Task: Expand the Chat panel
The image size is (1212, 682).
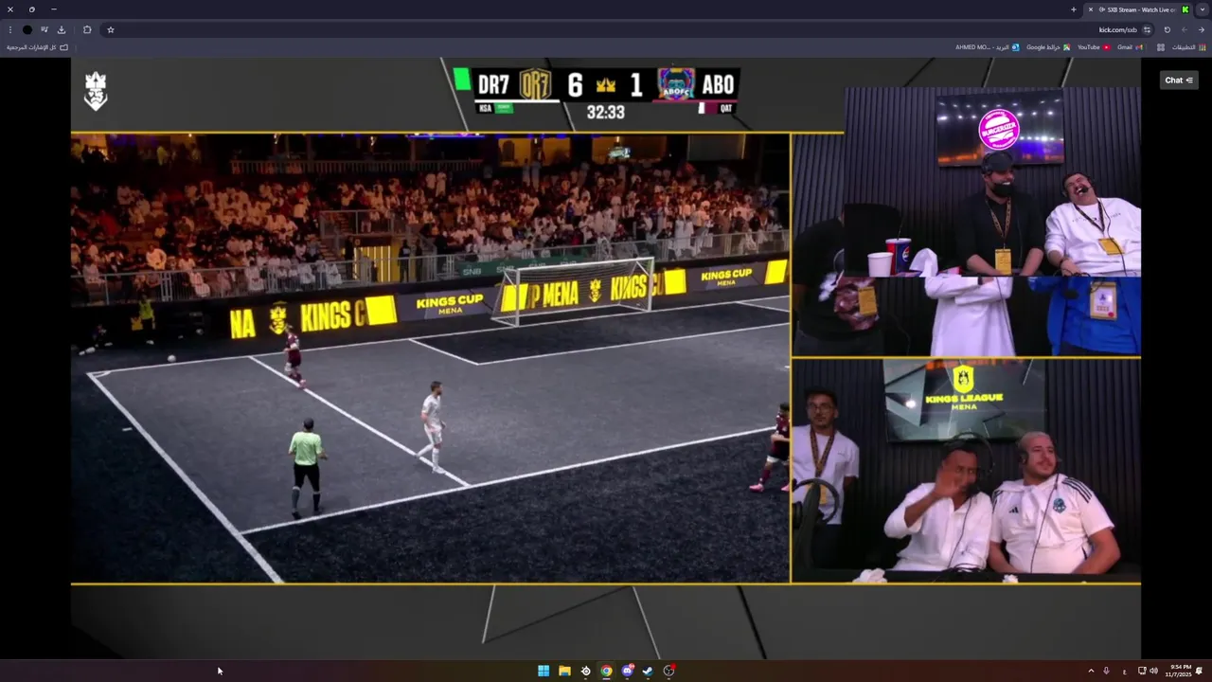Action: [1179, 81]
